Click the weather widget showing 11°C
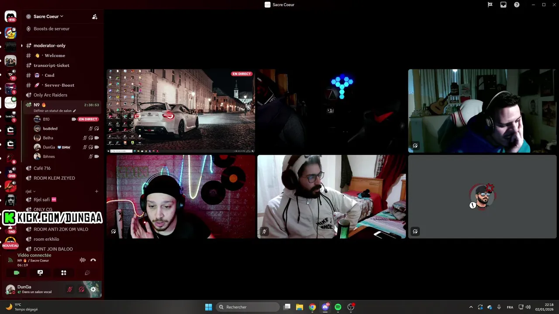This screenshot has width=559, height=314. point(22,307)
